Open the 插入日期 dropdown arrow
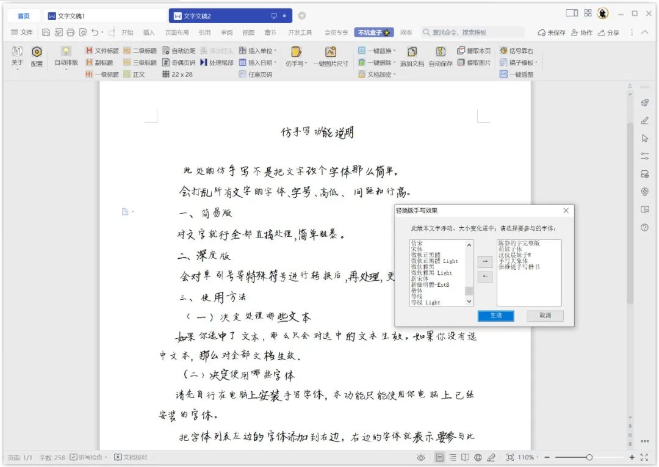The width and height of the screenshot is (659, 467). 275,61
